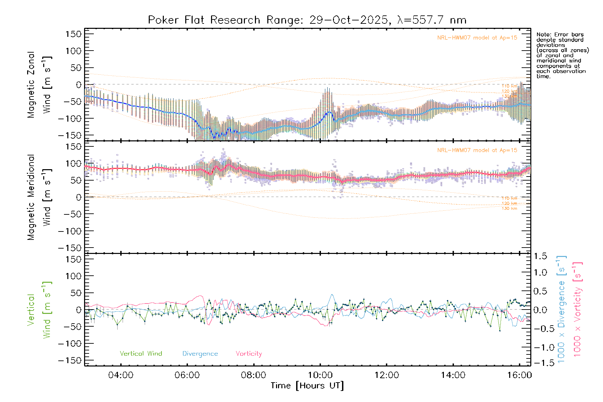Select the green Vertical Wind legend label

[141, 353]
